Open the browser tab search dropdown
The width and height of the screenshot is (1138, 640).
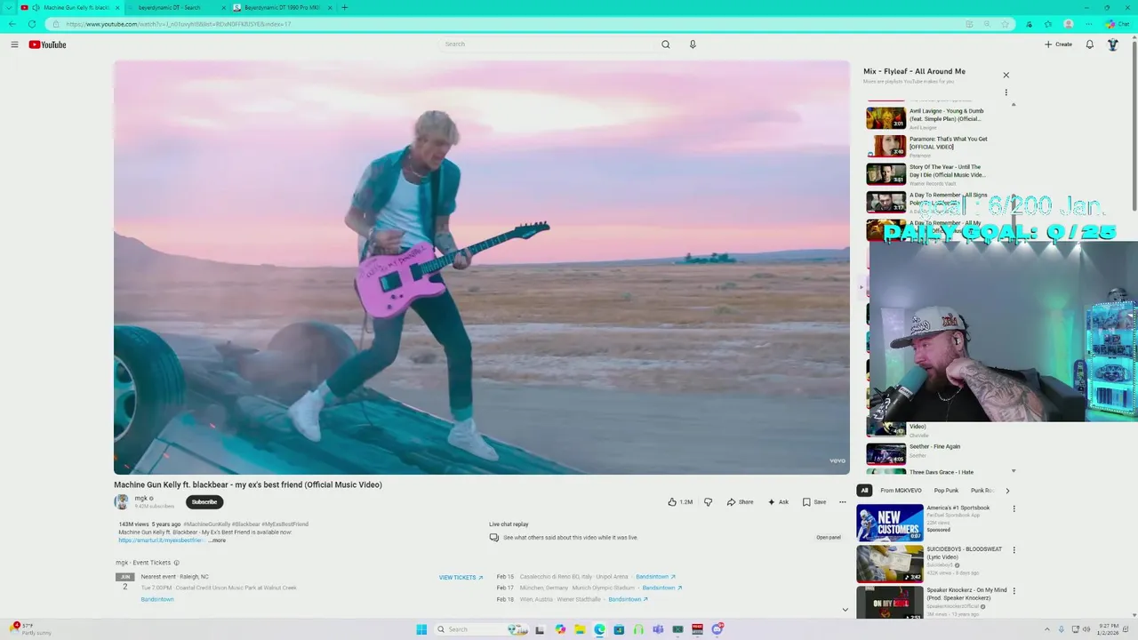8,7
